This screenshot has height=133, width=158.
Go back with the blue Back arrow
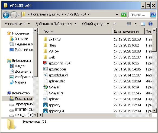point(6,15)
